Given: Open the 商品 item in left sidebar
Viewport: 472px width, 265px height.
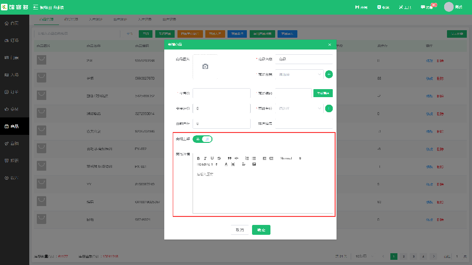Looking at the screenshot, I should (x=14, y=126).
